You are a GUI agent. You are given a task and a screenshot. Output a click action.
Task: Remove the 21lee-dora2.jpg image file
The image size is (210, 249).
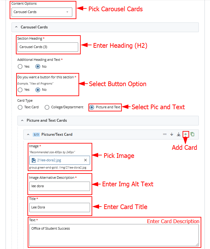(x=85, y=160)
